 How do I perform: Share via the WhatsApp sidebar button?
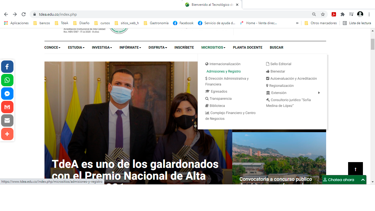click(x=7, y=80)
